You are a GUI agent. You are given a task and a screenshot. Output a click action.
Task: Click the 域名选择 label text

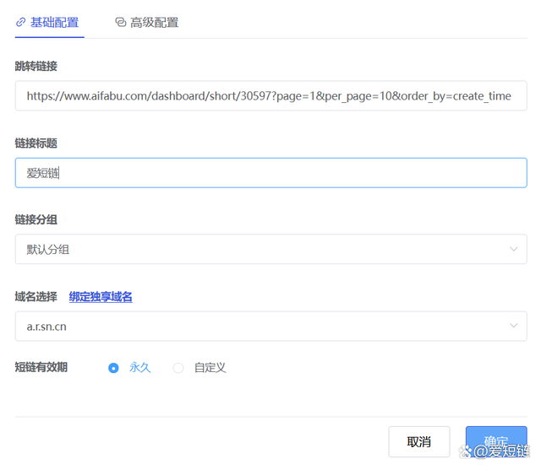pyautogui.click(x=36, y=297)
